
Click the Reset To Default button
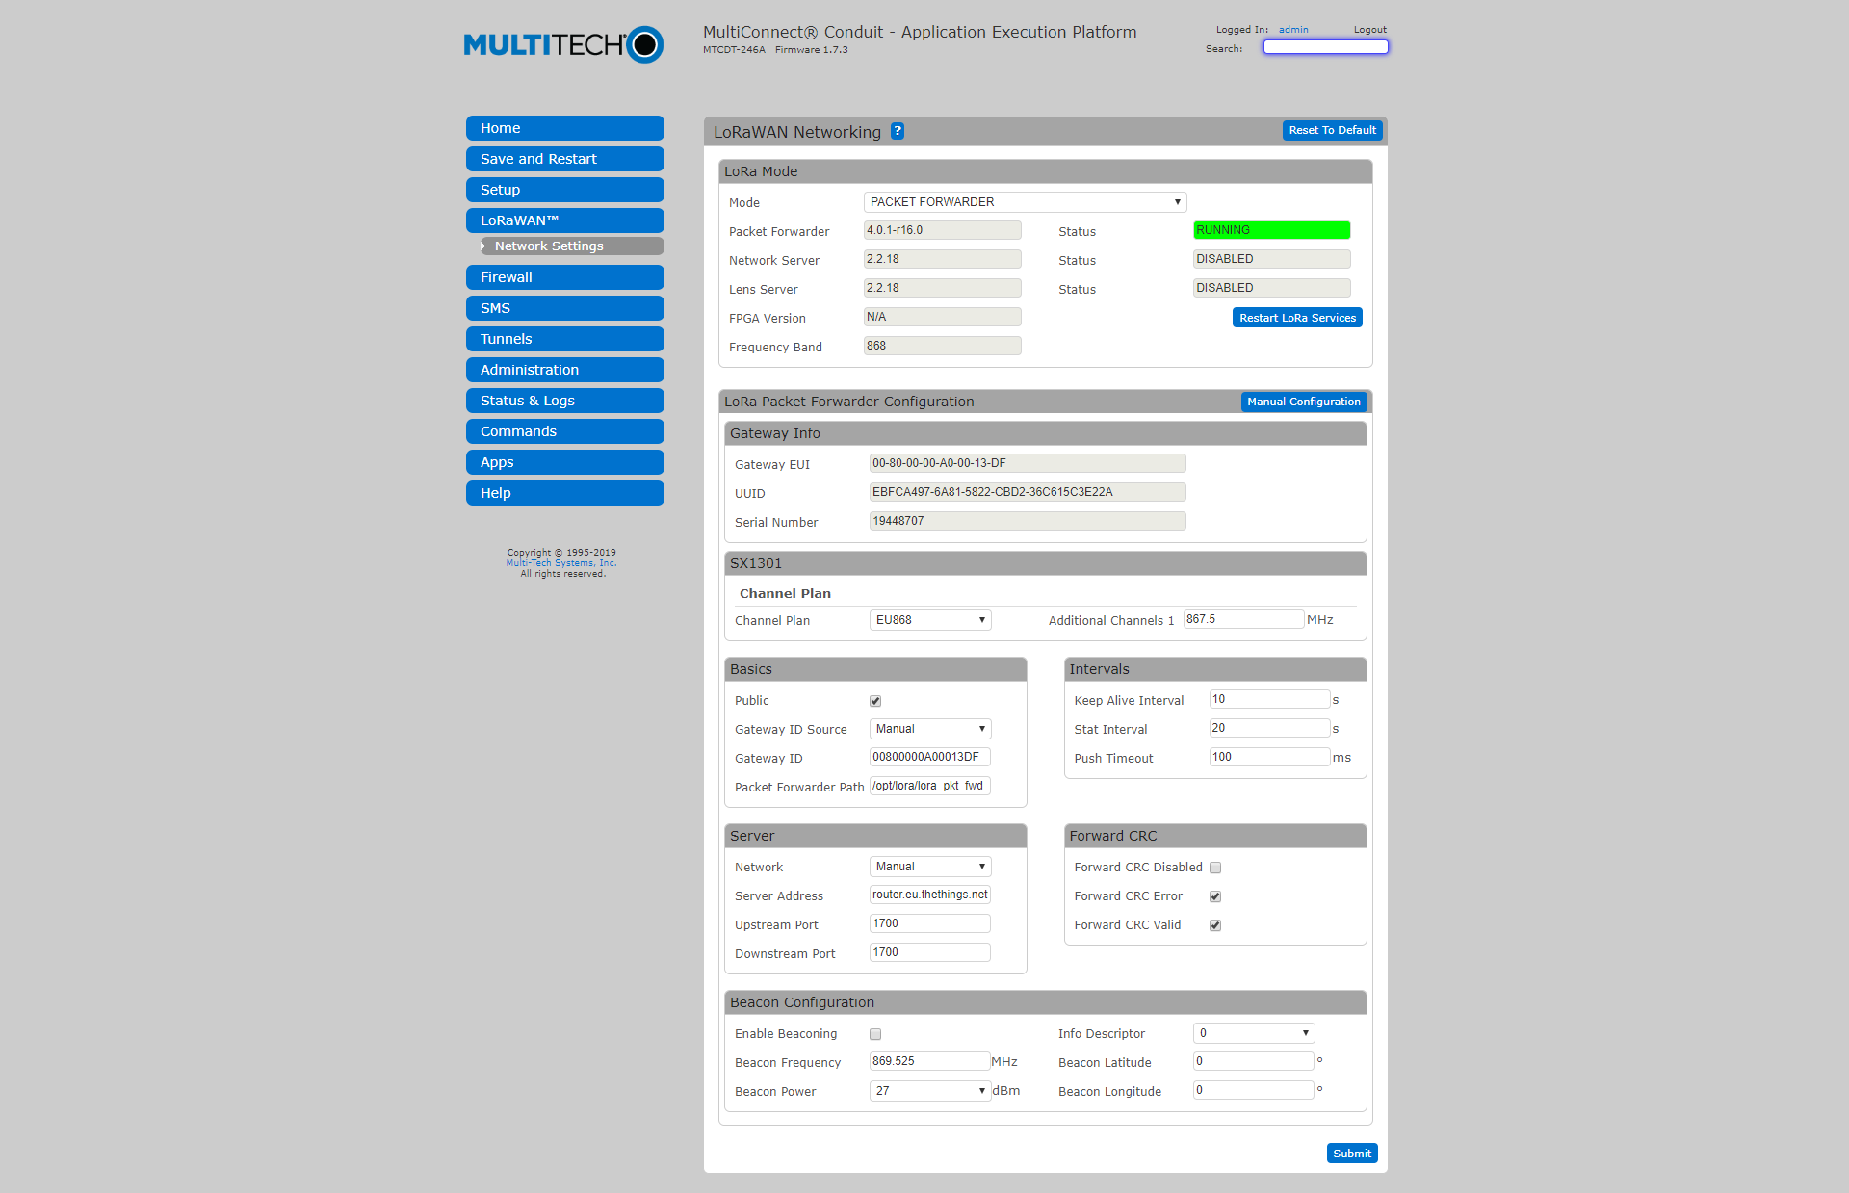(1332, 130)
